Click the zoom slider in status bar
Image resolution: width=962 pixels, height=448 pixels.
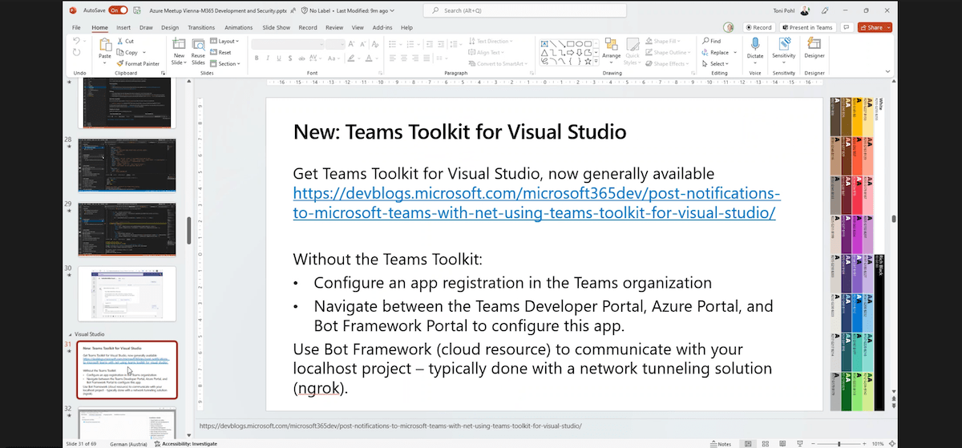839,443
